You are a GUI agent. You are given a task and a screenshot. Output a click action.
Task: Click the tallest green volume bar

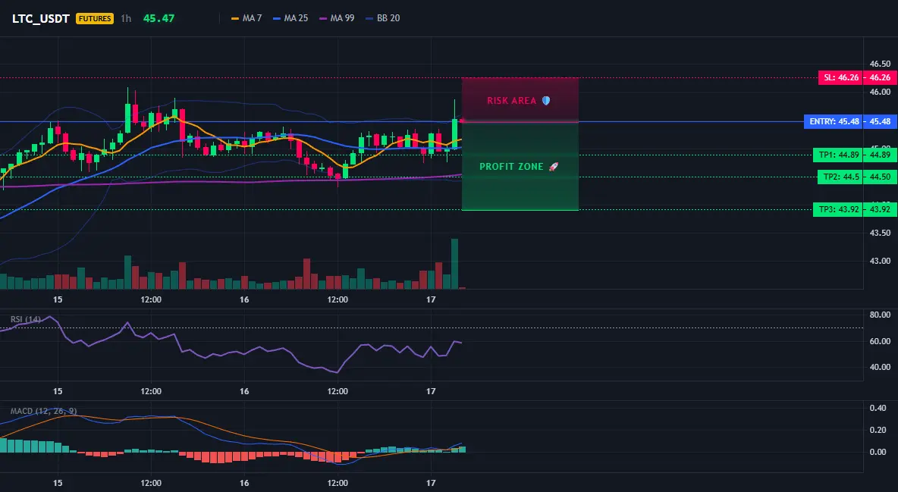click(455, 264)
